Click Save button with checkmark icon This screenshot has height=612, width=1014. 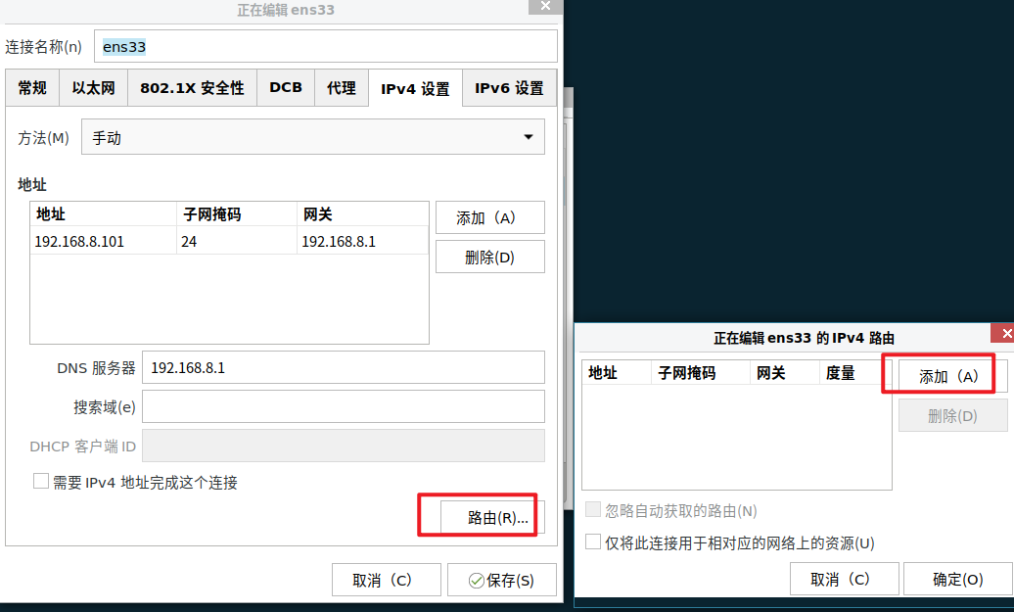tap(502, 580)
